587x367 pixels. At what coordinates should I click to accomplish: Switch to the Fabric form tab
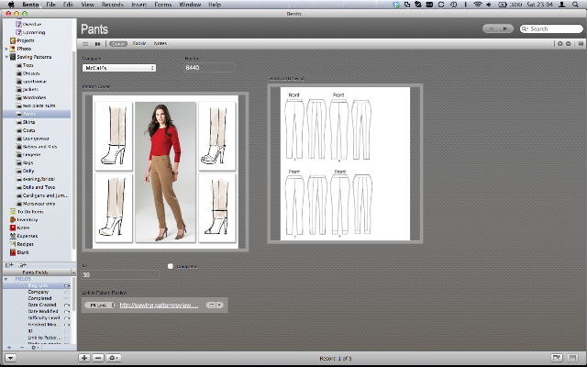click(139, 43)
